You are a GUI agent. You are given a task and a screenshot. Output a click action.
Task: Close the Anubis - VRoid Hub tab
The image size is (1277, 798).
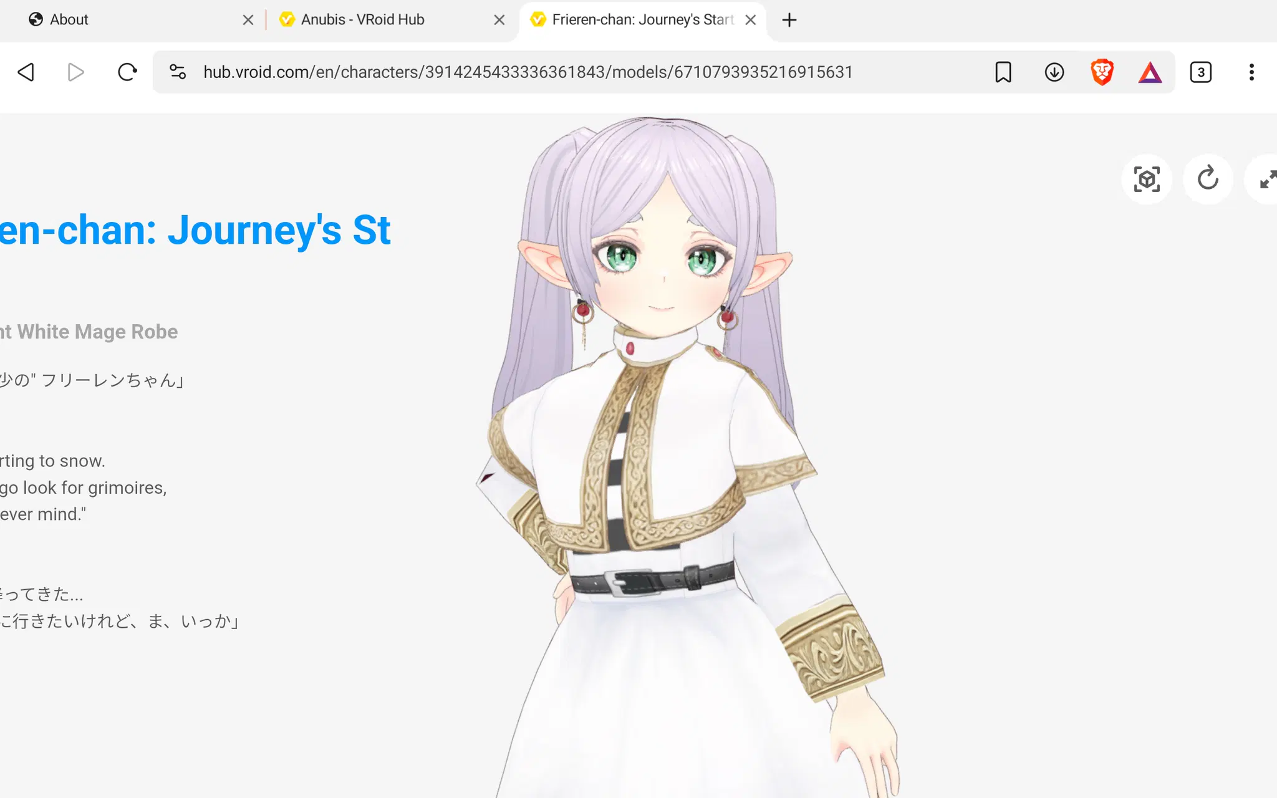pyautogui.click(x=499, y=20)
